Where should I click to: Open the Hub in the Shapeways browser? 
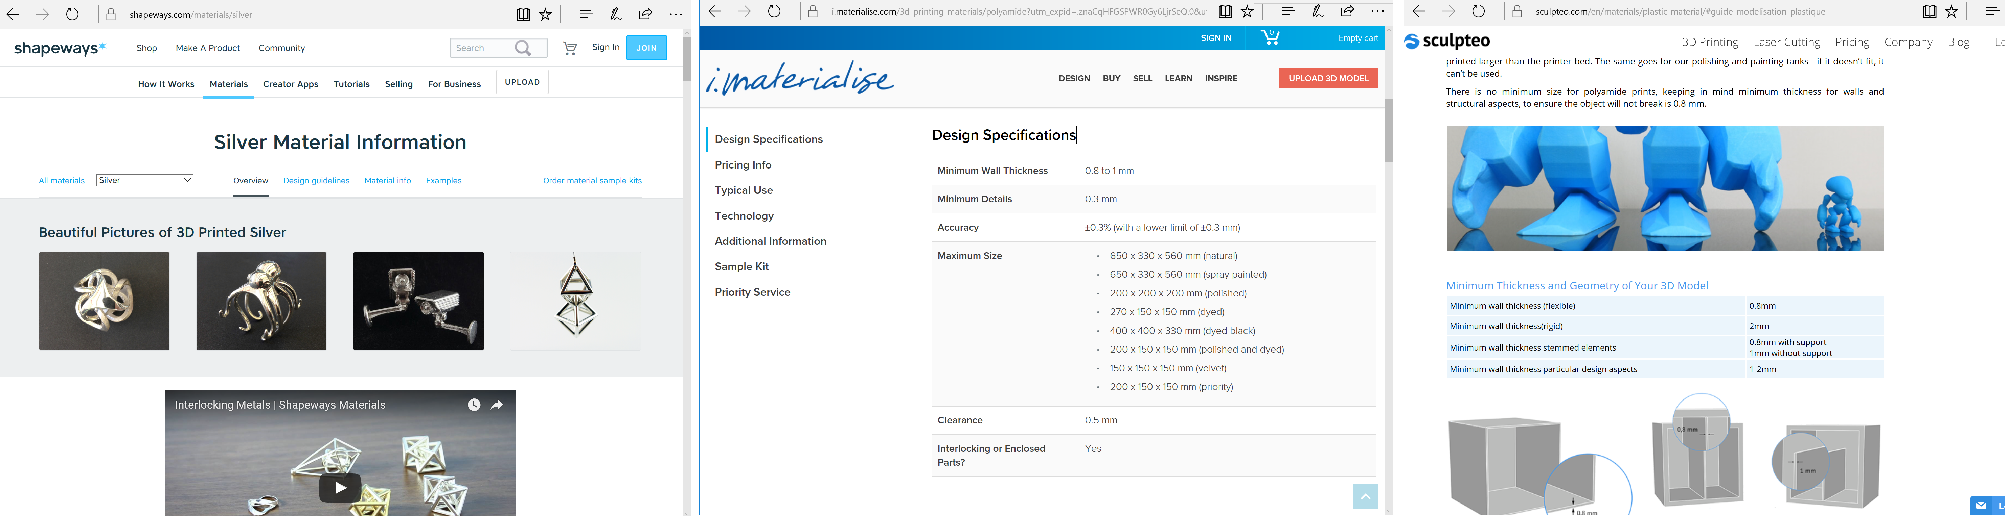(586, 14)
